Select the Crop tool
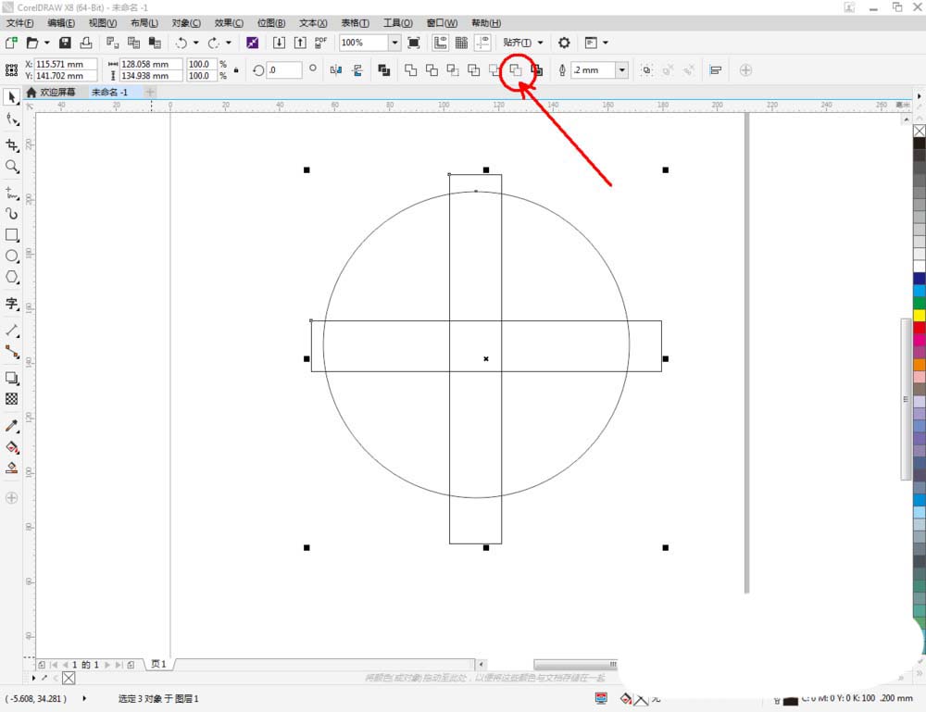The height and width of the screenshot is (712, 926). [12, 144]
